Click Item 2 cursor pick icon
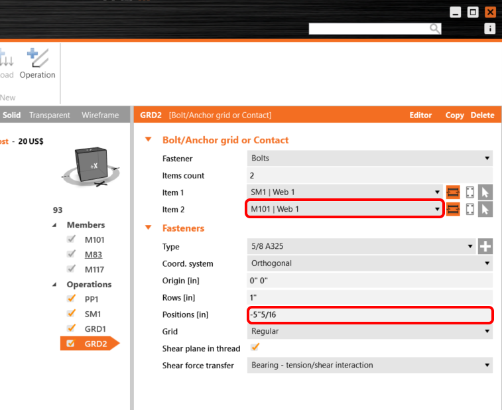Viewport: 502px width, 410px height. 485,210
